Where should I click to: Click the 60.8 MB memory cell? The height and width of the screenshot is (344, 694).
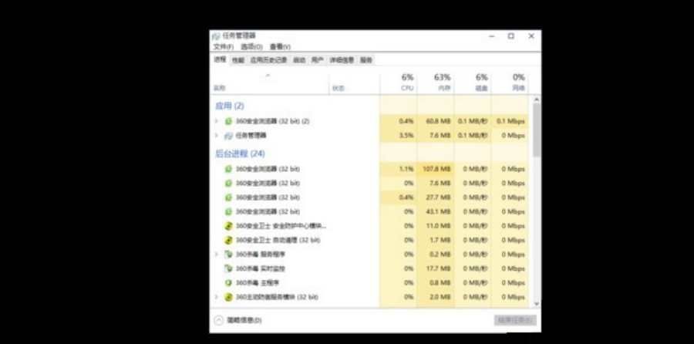click(x=436, y=121)
